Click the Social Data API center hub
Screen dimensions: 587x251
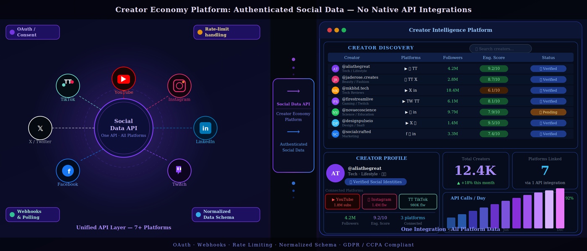[x=124, y=128]
